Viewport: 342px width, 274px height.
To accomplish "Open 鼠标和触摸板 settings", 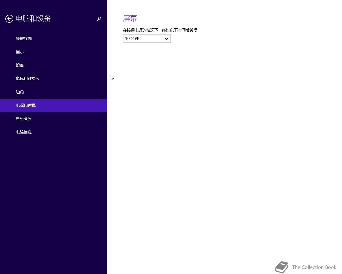I will click(53, 79).
